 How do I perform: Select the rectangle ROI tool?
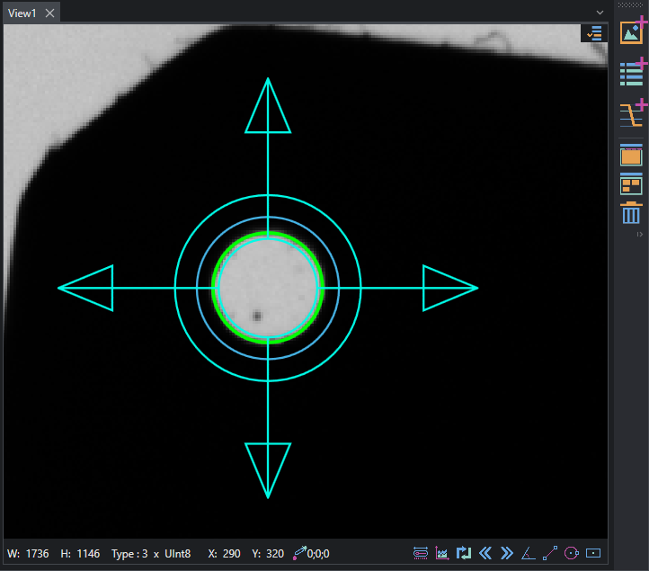[593, 553]
